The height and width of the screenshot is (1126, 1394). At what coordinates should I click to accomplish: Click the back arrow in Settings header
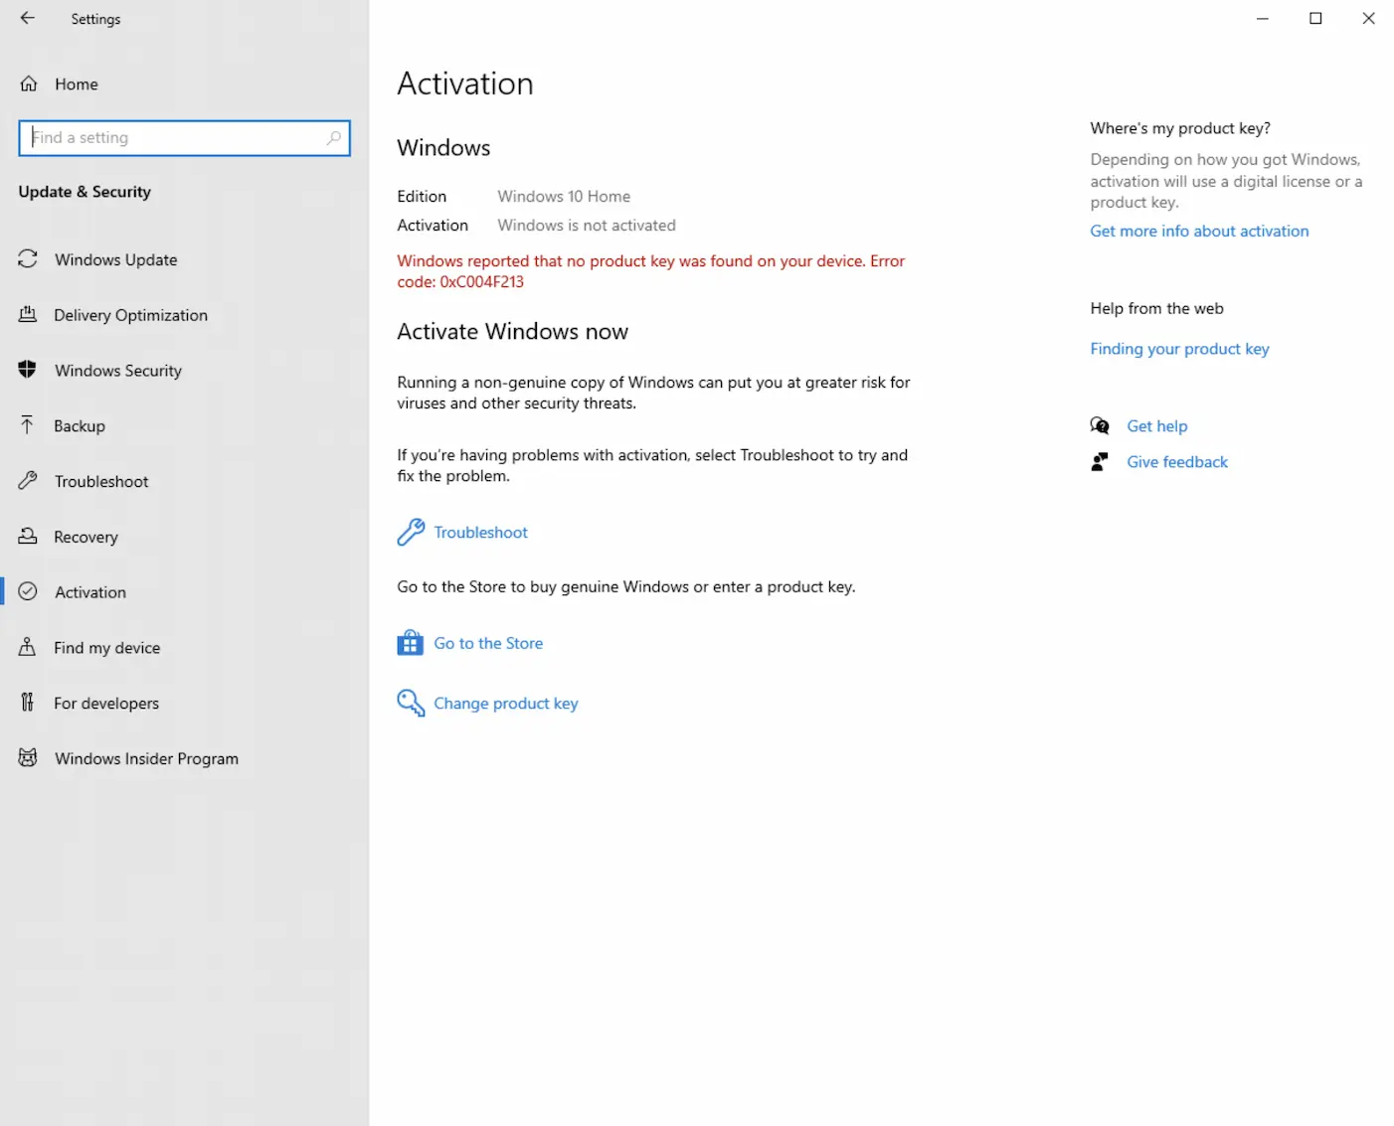[x=27, y=18]
